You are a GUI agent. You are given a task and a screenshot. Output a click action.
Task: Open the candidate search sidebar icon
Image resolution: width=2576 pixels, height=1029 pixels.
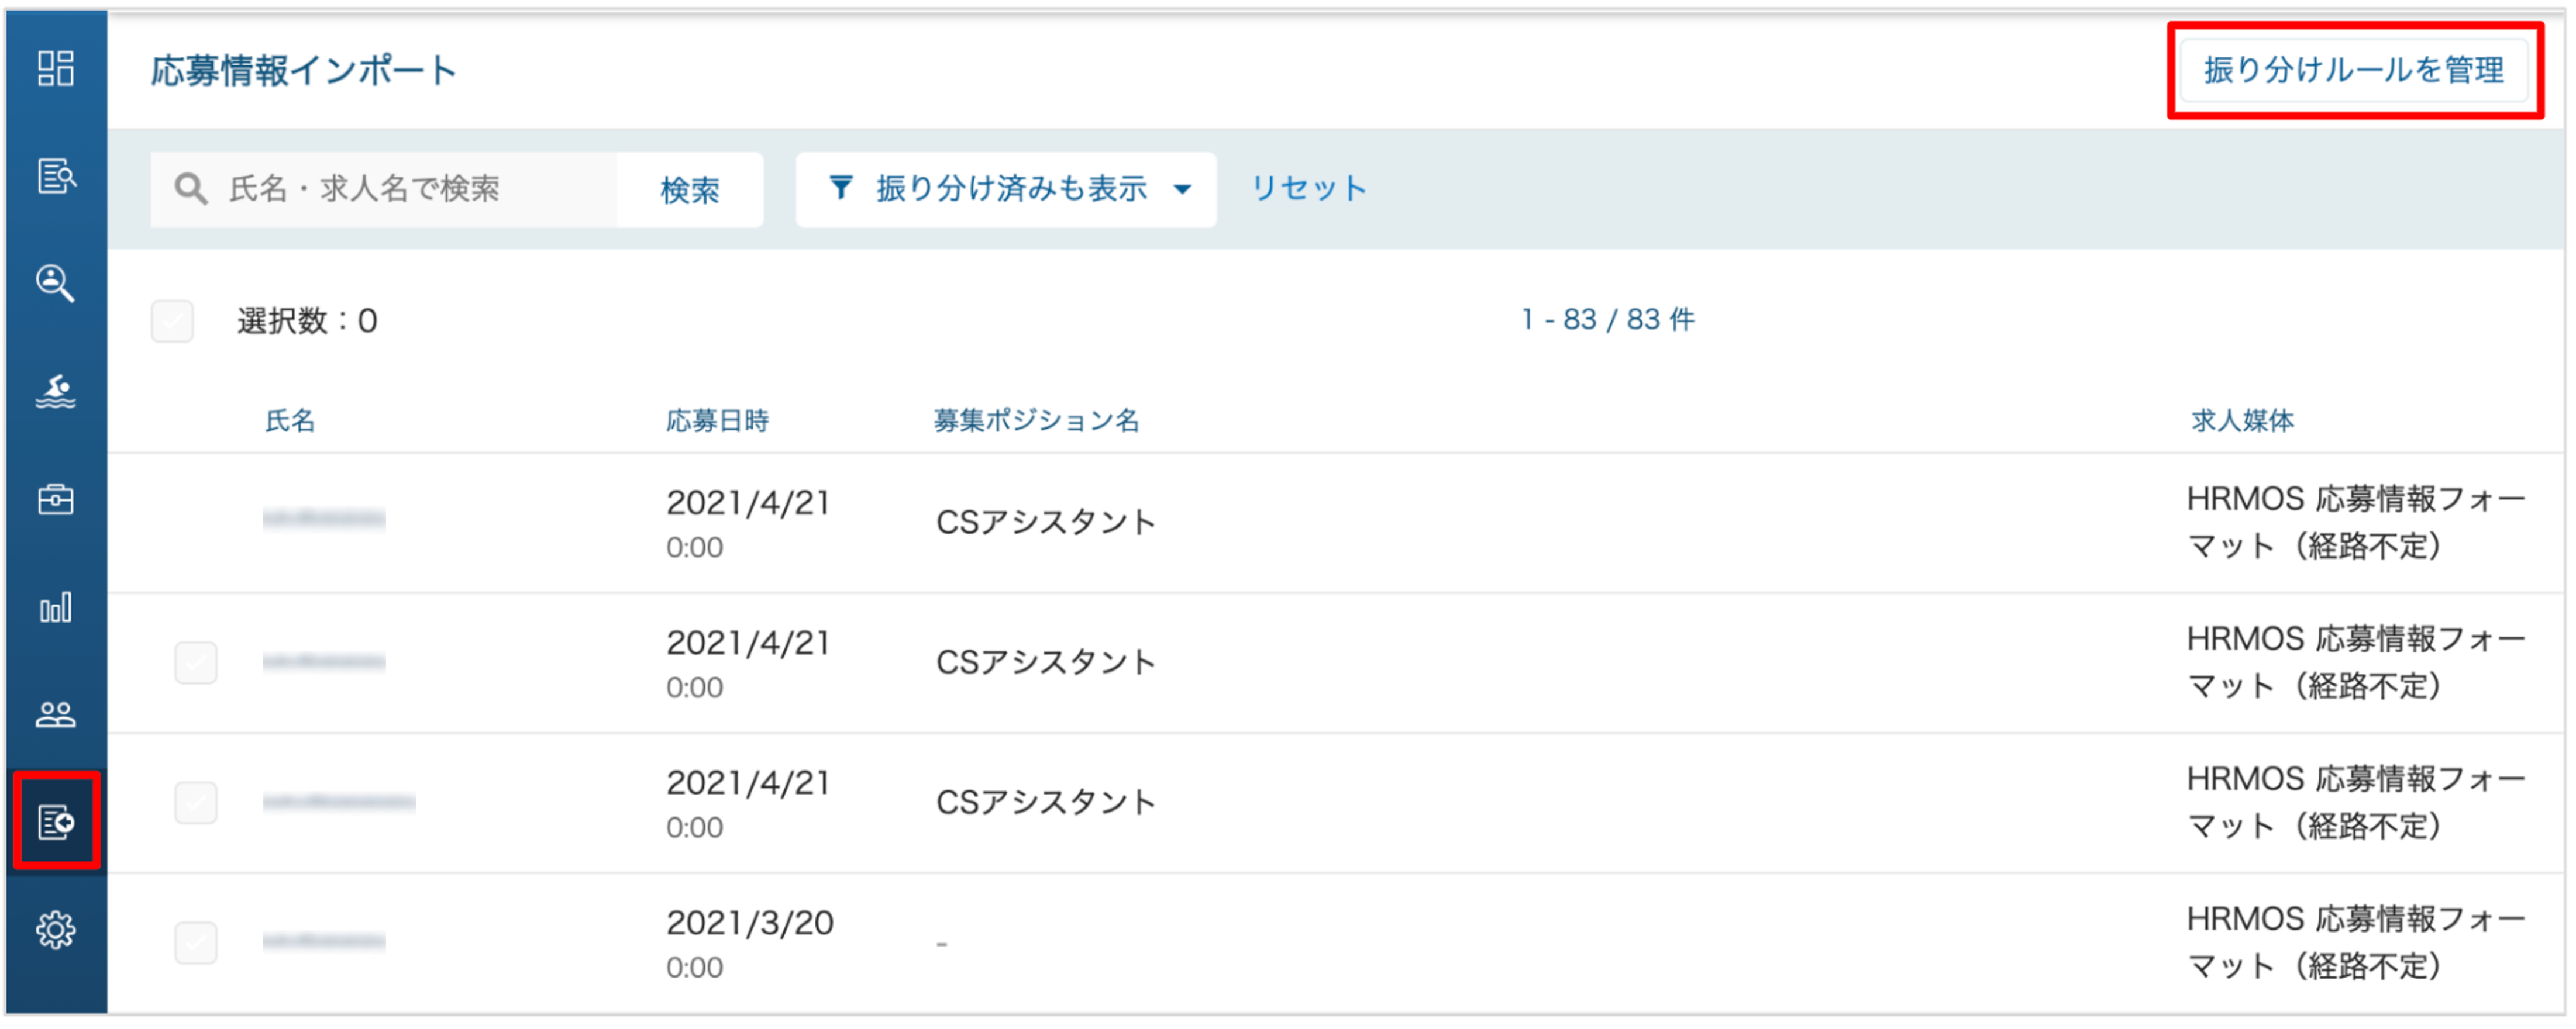coord(56,284)
